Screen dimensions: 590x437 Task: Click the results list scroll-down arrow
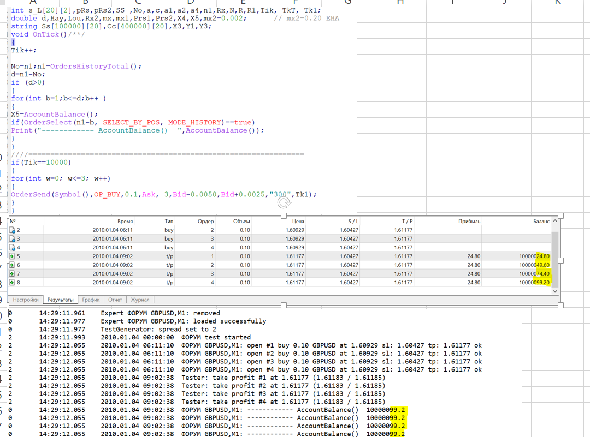(x=555, y=291)
